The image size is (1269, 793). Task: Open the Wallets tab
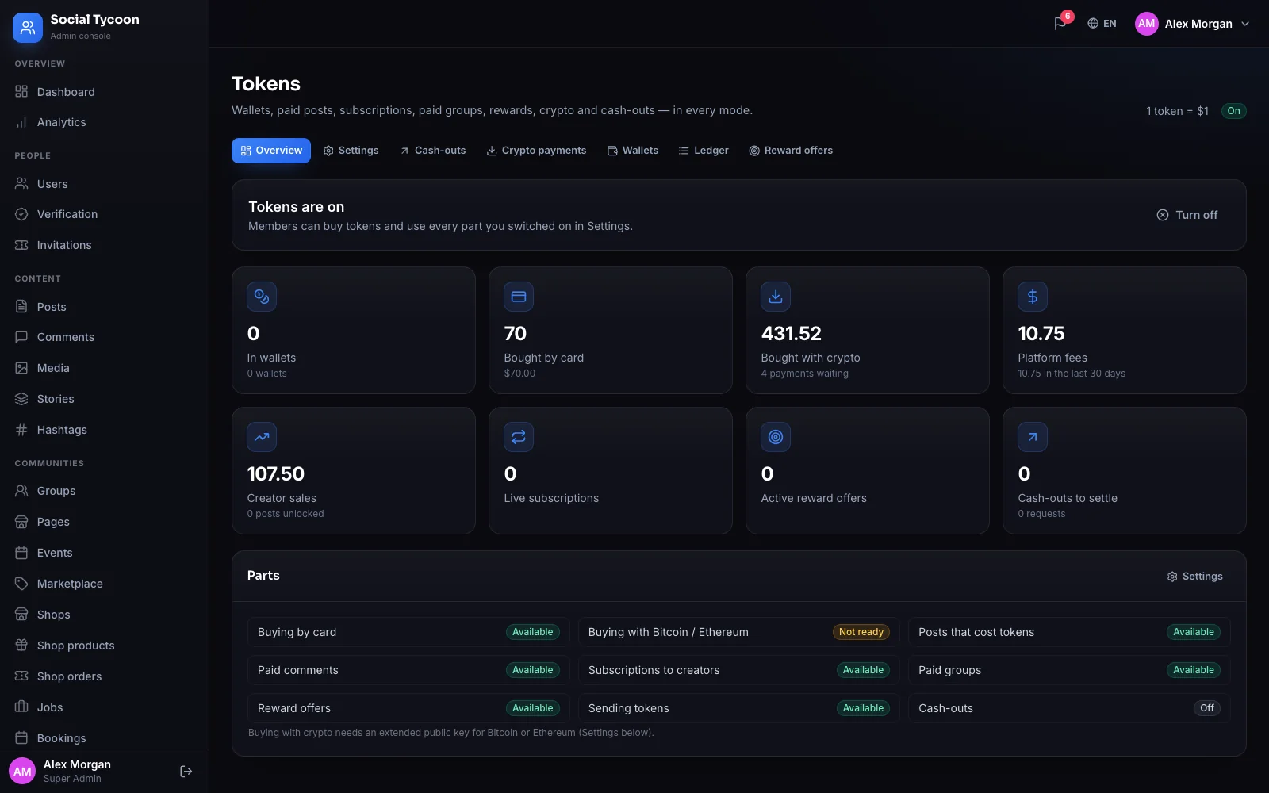632,151
